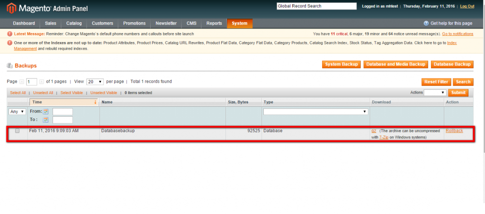This screenshot has height=214, width=485.
Task: Click Get help for this page
Action: pos(451,24)
